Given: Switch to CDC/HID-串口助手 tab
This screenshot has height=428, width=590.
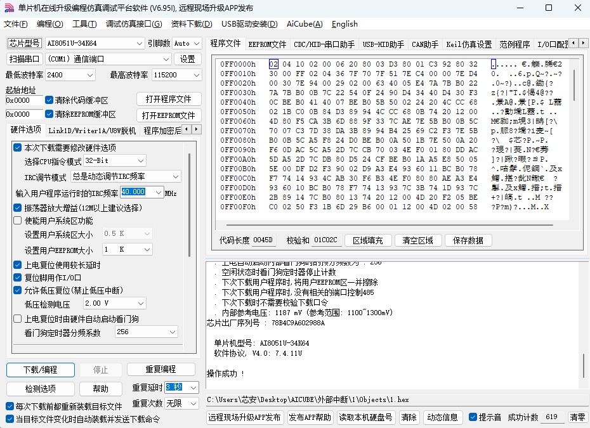Looking at the screenshot, I should (324, 44).
